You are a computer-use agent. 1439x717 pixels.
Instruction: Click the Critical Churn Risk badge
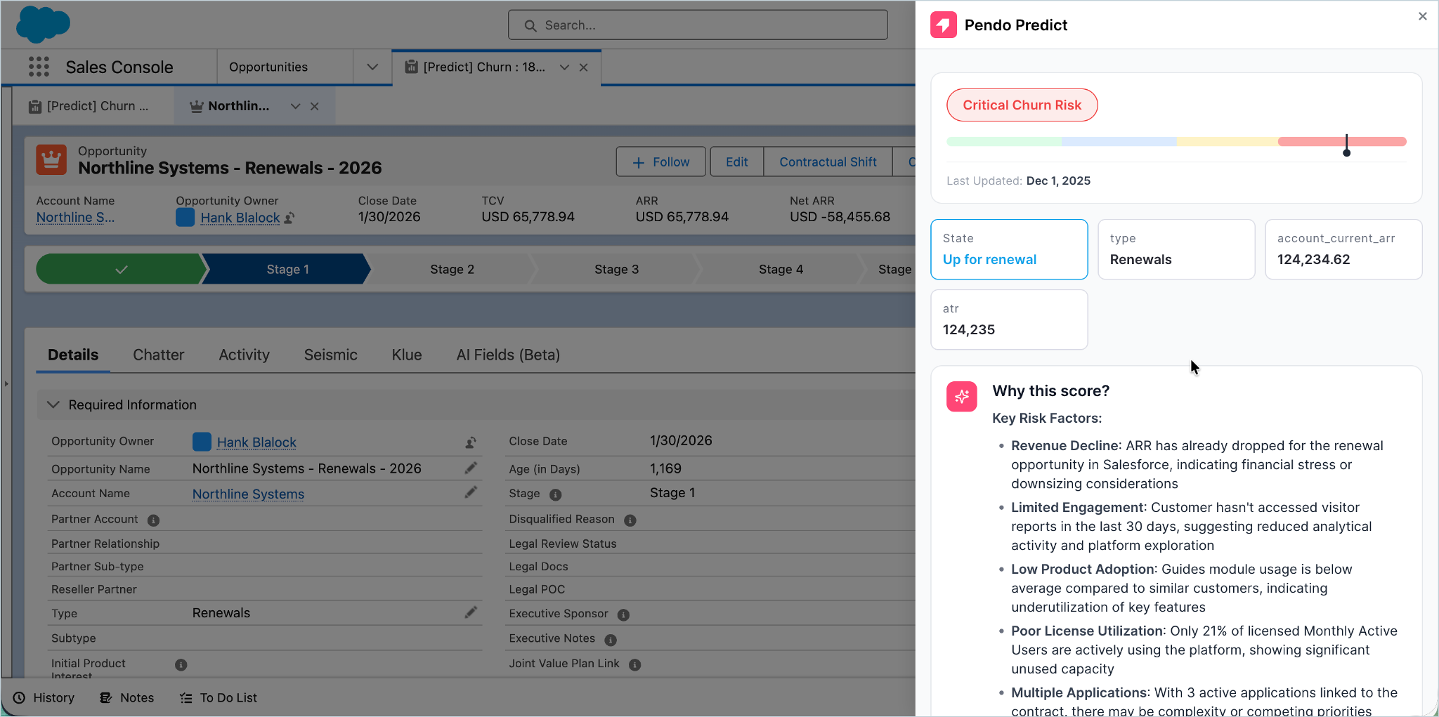[x=1022, y=105]
